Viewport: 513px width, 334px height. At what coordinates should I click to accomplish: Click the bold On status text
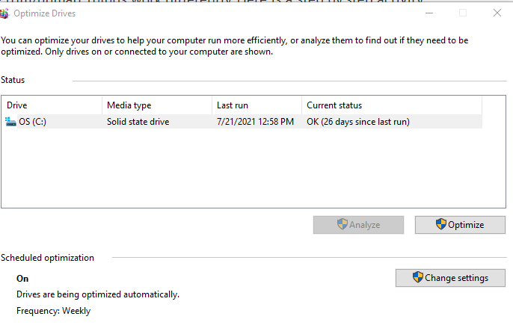tap(22, 279)
